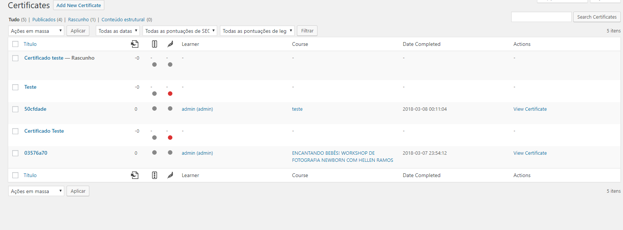This screenshot has width=623, height=230.
Task: Toggle select-all checkbox in table footer
Action: coord(15,175)
